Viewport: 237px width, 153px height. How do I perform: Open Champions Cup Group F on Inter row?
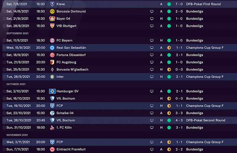(205, 77)
